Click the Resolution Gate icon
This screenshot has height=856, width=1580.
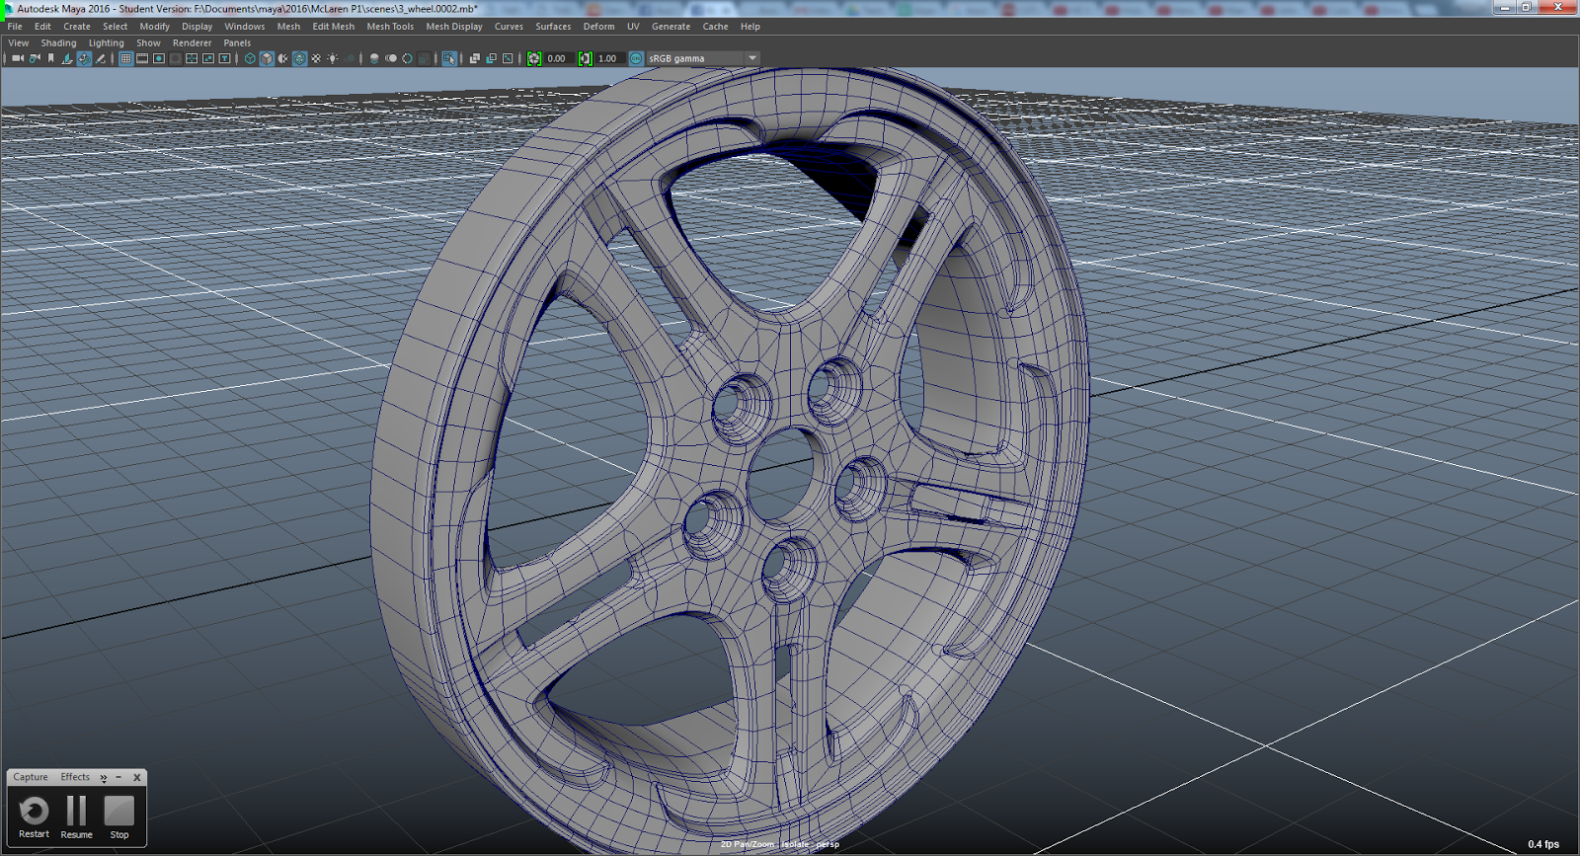pyautogui.click(x=158, y=58)
